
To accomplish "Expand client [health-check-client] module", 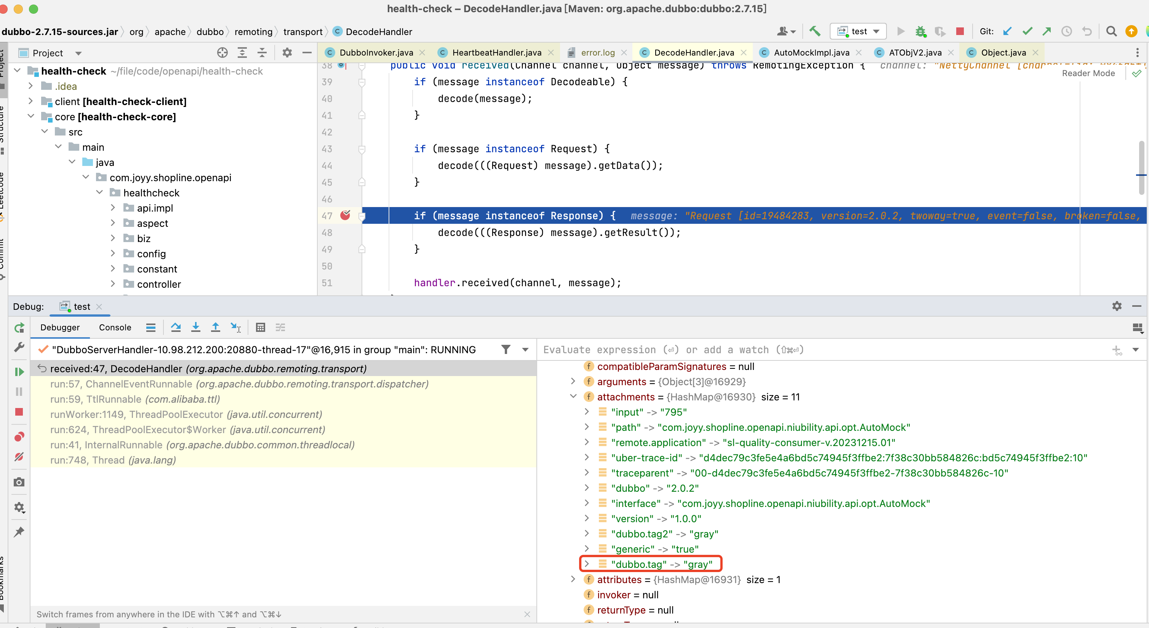I will coord(30,101).
